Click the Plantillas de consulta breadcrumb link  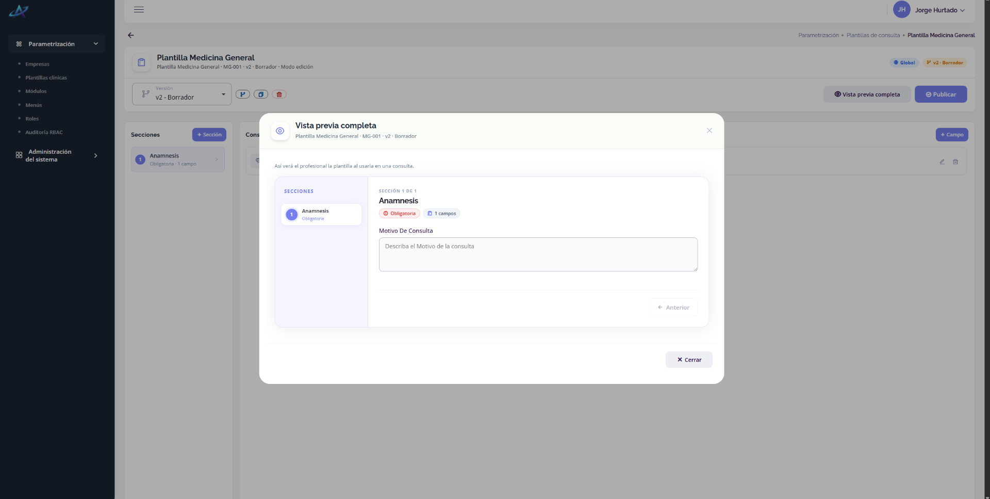[x=873, y=35]
